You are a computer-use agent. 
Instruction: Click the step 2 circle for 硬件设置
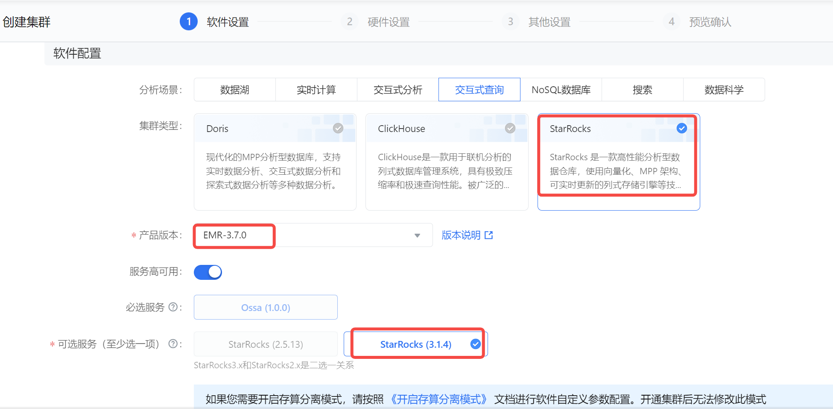click(x=350, y=21)
